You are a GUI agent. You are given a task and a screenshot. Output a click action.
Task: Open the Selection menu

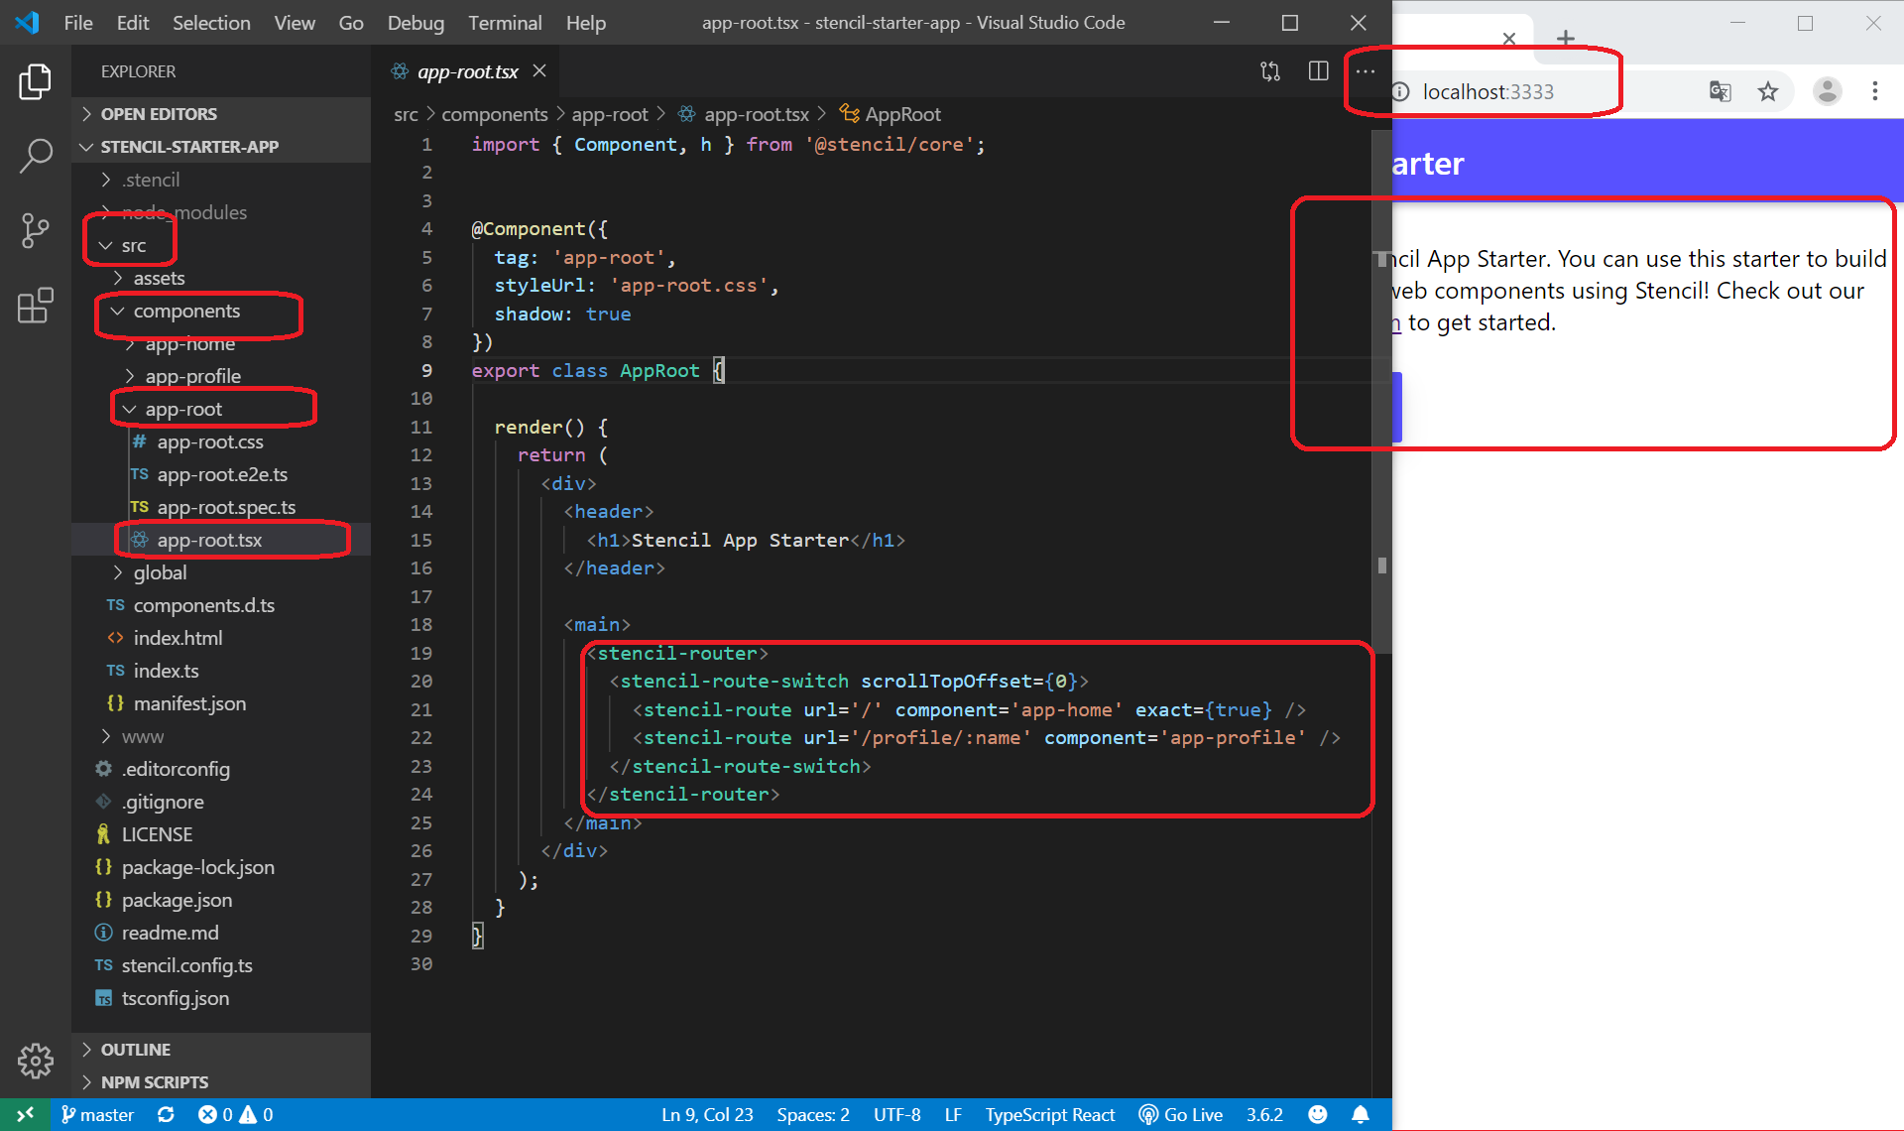pos(211,23)
